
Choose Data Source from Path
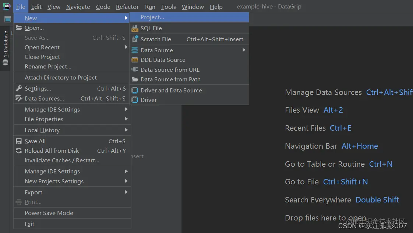pyautogui.click(x=189, y=79)
